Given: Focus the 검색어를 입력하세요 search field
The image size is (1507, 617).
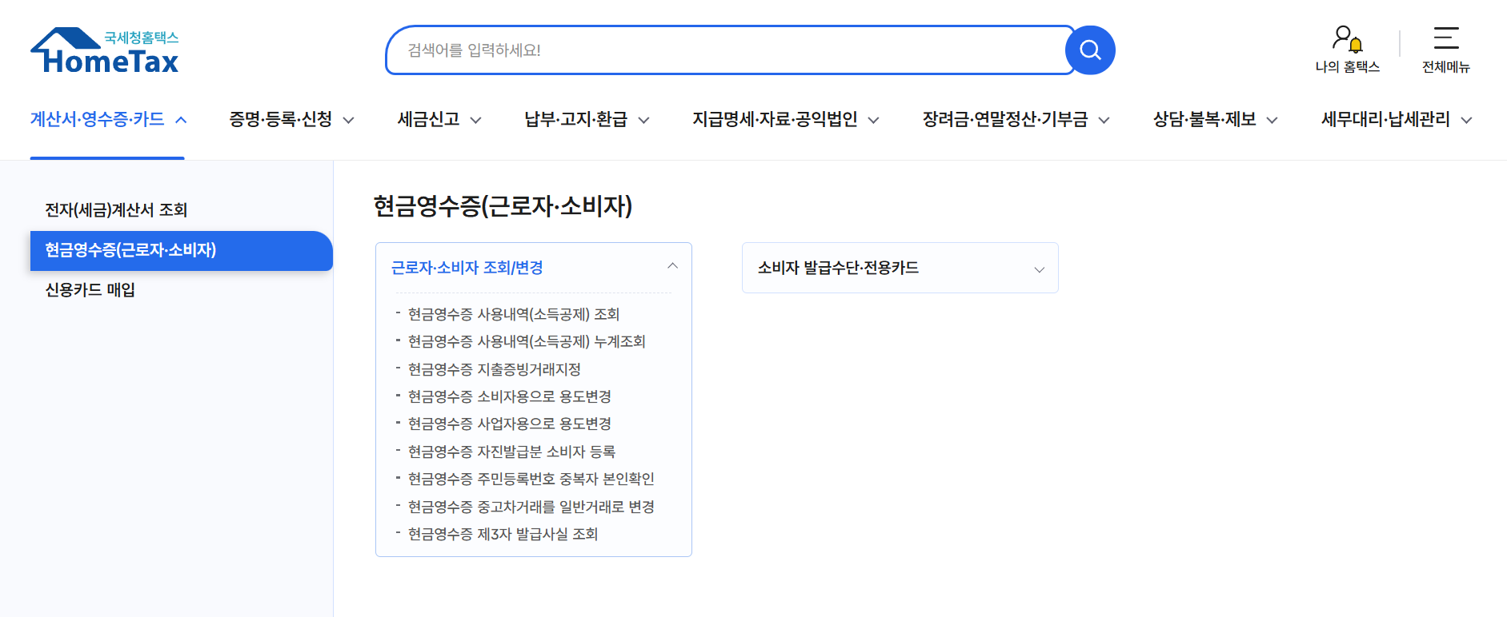Looking at the screenshot, I should pyautogui.click(x=729, y=50).
